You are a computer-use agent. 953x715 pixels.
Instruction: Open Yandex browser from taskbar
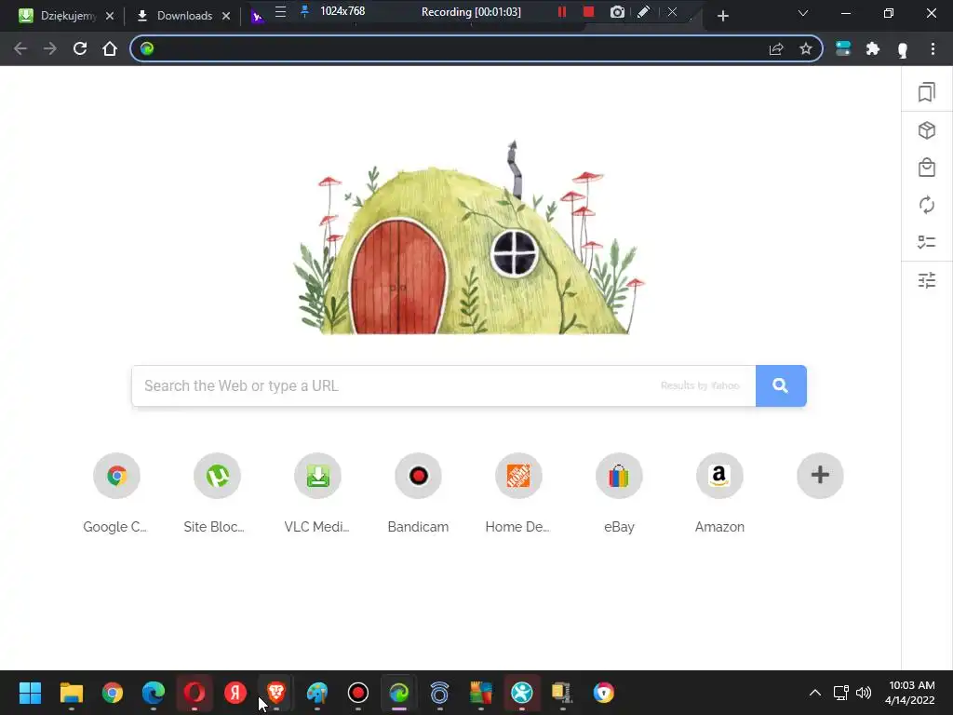pyautogui.click(x=235, y=693)
